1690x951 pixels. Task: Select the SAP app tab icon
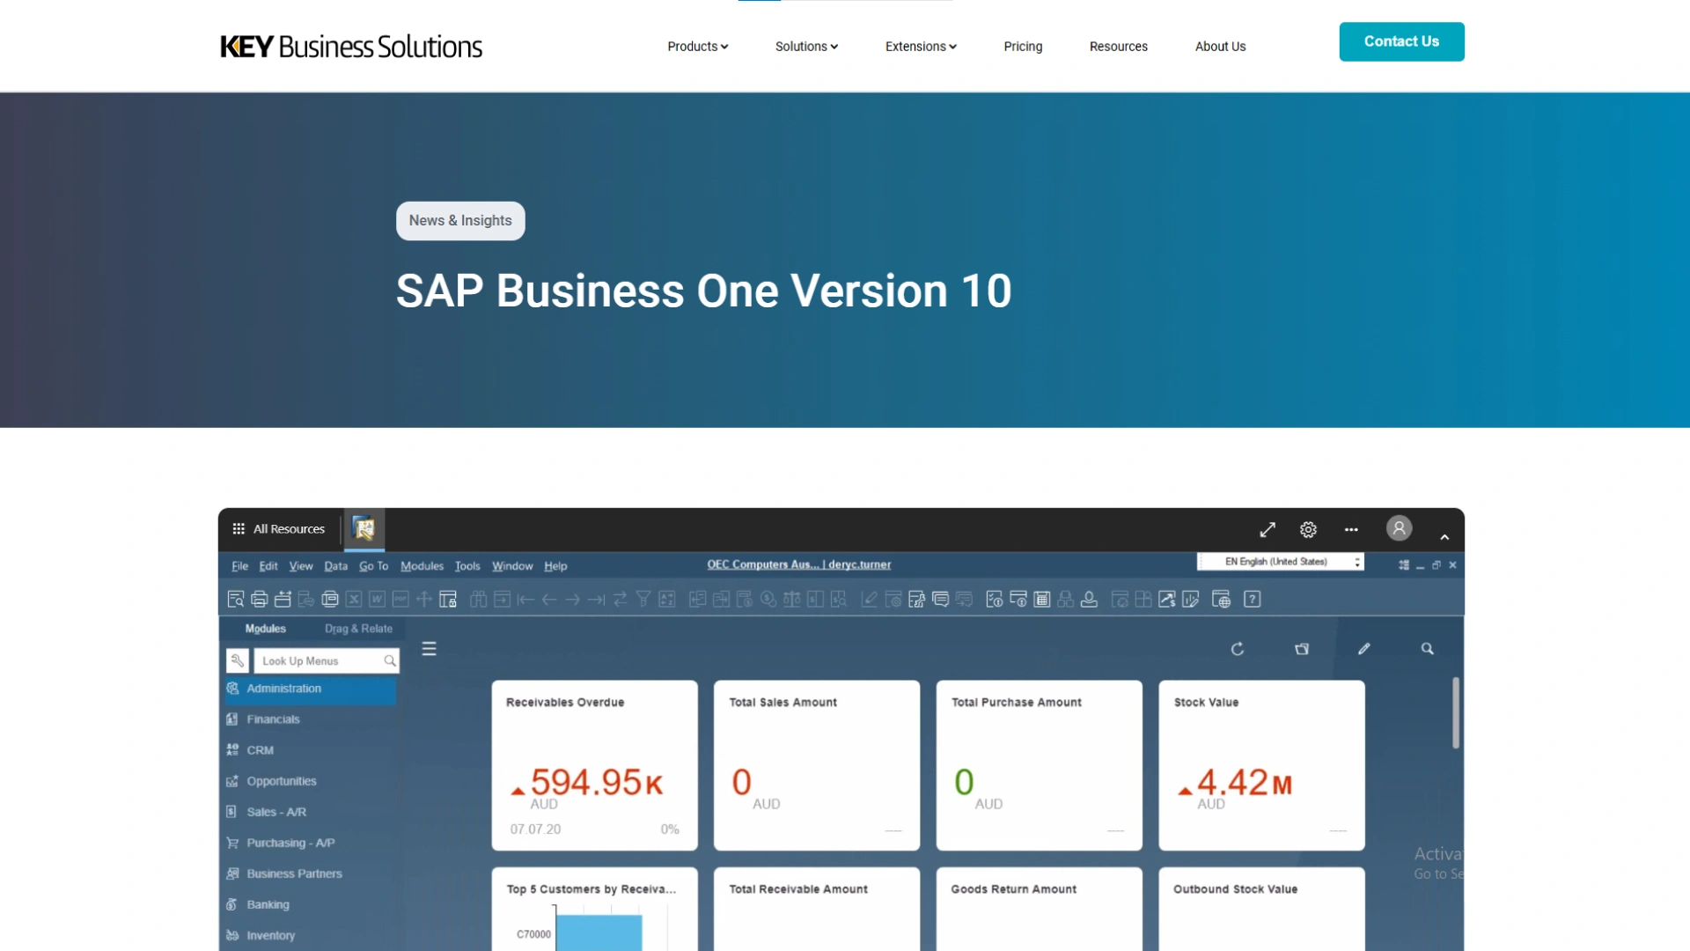click(x=364, y=528)
